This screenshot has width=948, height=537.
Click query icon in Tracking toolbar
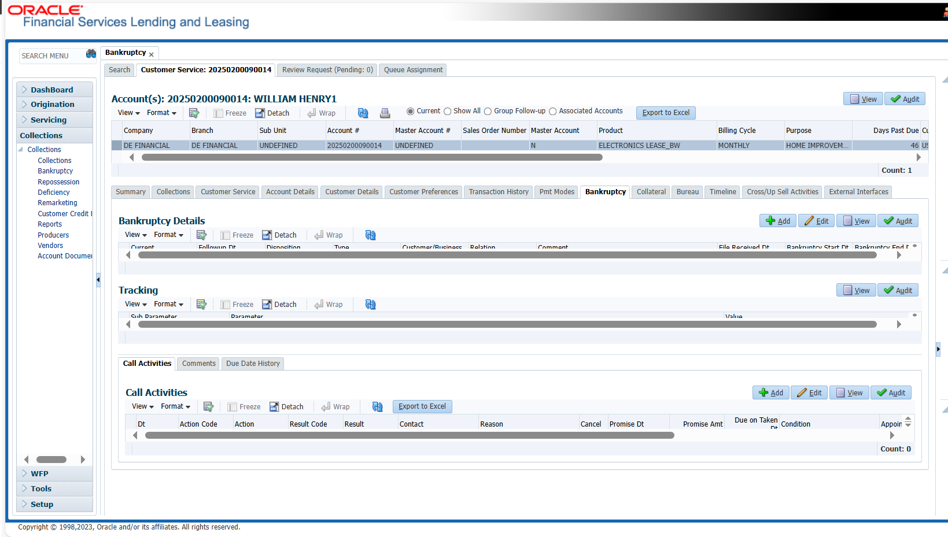tap(201, 305)
